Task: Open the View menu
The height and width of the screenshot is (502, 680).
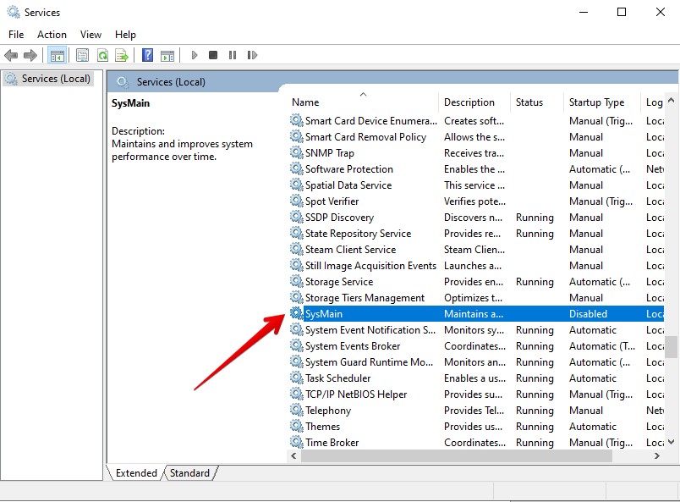Action: (90, 35)
